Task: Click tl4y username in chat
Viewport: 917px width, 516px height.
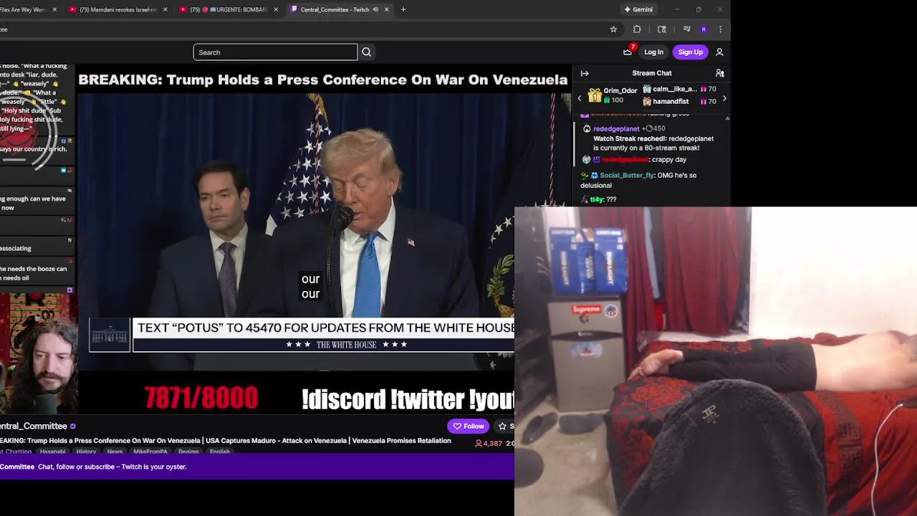Action: tap(597, 199)
